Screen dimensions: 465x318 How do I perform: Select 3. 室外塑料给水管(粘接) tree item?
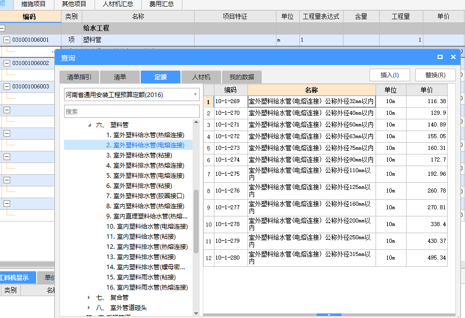[x=139, y=155]
